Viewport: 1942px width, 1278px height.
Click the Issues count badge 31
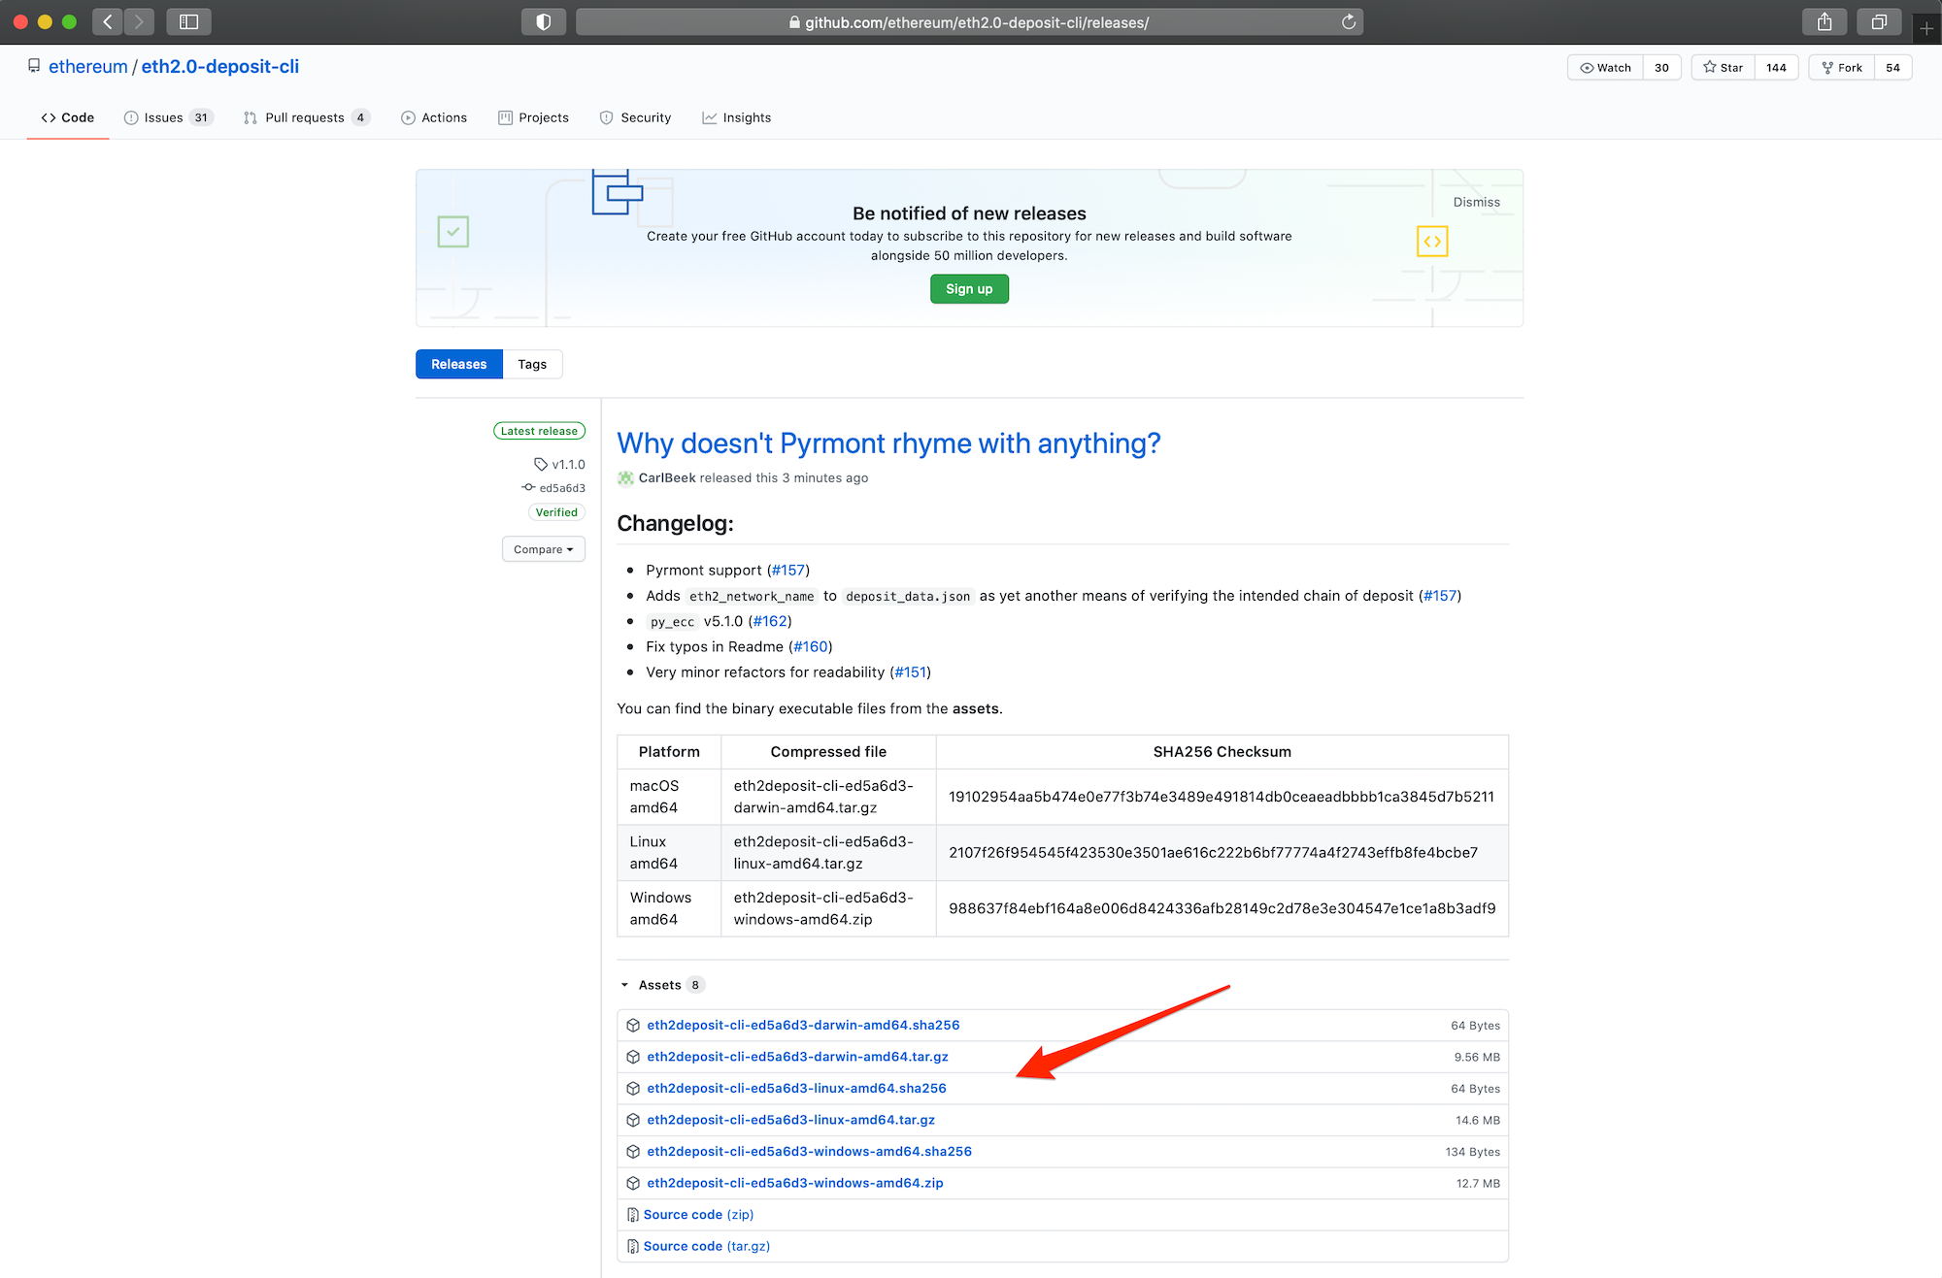(x=201, y=117)
